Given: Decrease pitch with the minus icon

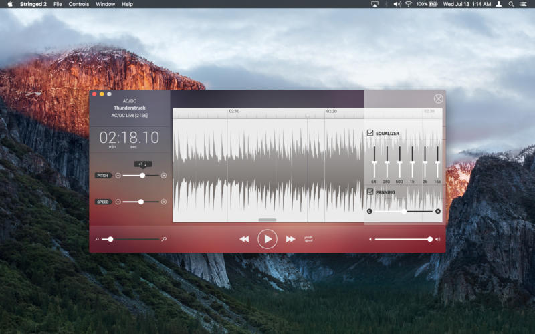Looking at the screenshot, I should coord(118,176).
